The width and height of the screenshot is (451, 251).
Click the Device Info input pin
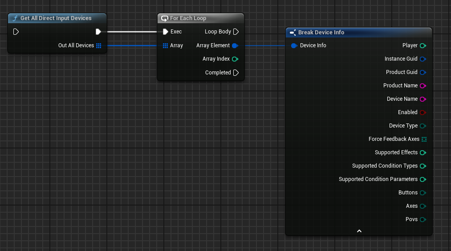click(294, 45)
